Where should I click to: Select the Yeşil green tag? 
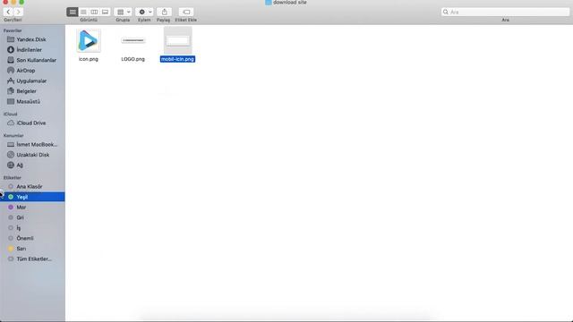(32, 197)
